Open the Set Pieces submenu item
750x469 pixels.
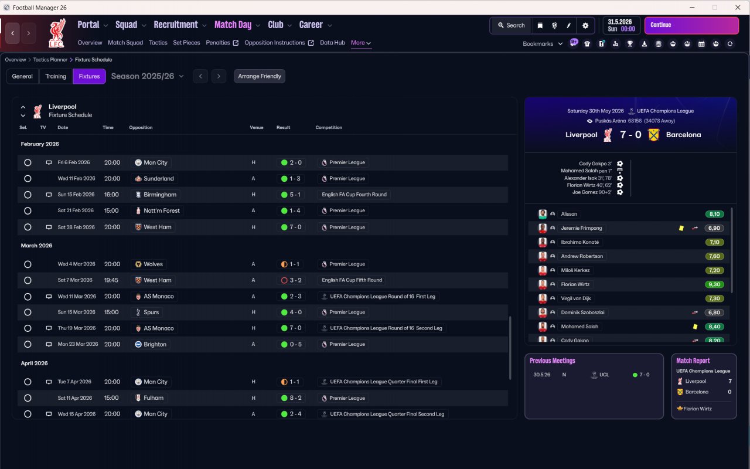186,43
